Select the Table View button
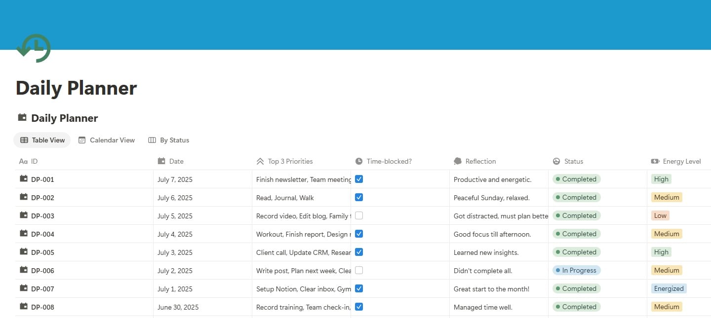 click(42, 140)
